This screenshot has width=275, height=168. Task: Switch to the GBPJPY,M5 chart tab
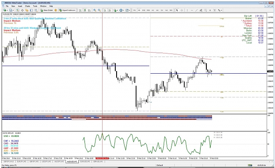[34, 161]
